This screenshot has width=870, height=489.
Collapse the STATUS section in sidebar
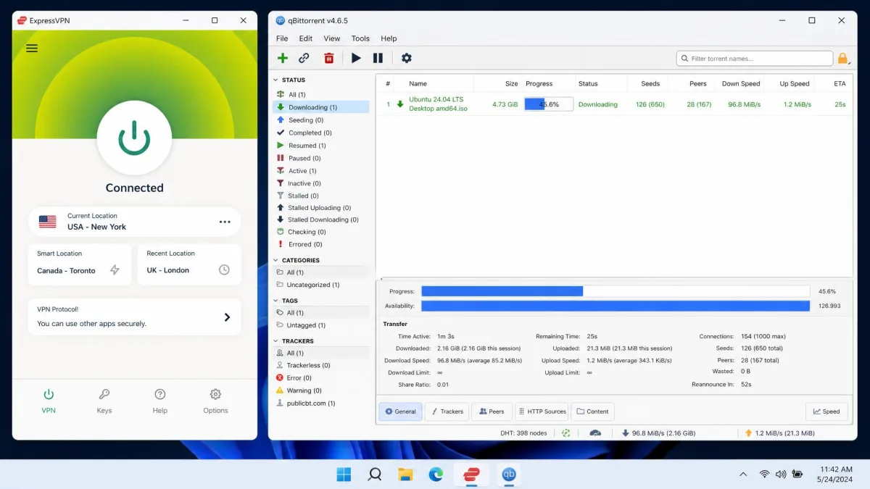(275, 80)
